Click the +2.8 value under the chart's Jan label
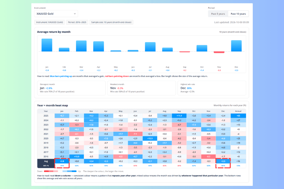284x189 pixels. click(47, 70)
